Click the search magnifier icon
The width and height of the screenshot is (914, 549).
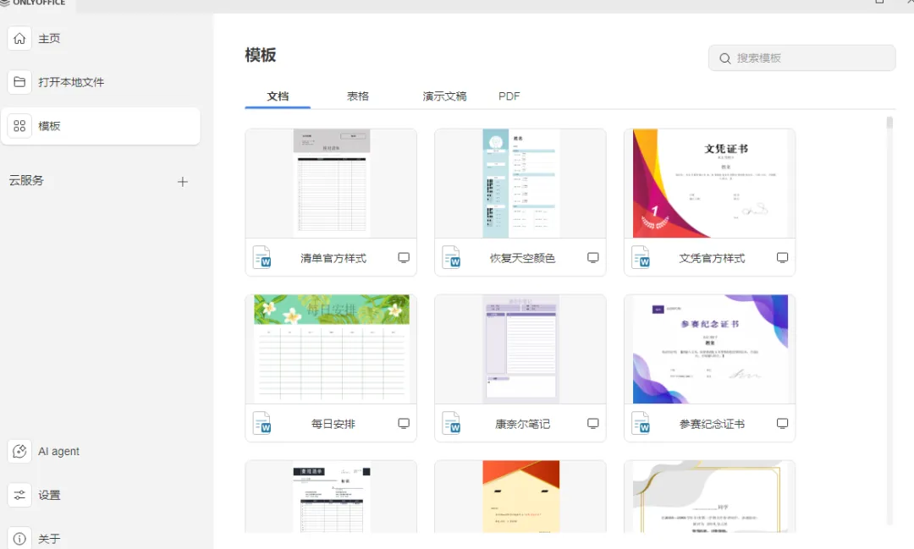tap(724, 58)
